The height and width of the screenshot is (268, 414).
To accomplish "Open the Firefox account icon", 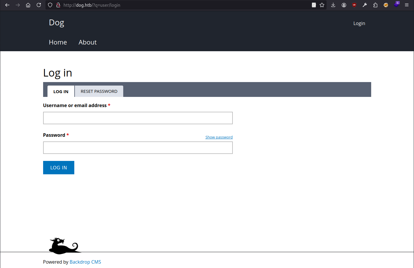I will [344, 5].
